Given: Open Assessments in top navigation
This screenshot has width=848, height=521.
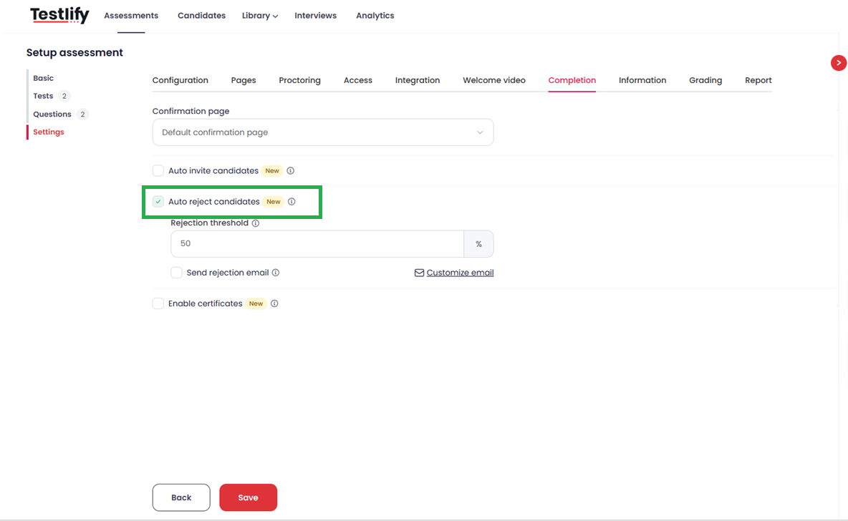Looking at the screenshot, I should pos(131,16).
